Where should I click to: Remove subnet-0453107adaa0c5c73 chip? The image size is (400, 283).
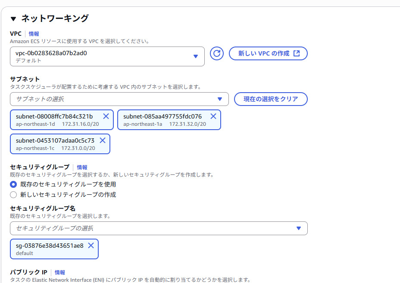pyautogui.click(x=103, y=140)
